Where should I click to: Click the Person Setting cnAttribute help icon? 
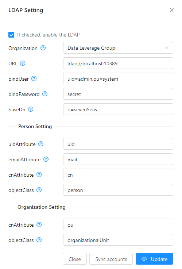pos(39,174)
